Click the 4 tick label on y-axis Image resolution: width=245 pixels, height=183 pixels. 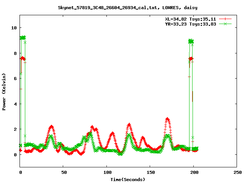pos(15,104)
